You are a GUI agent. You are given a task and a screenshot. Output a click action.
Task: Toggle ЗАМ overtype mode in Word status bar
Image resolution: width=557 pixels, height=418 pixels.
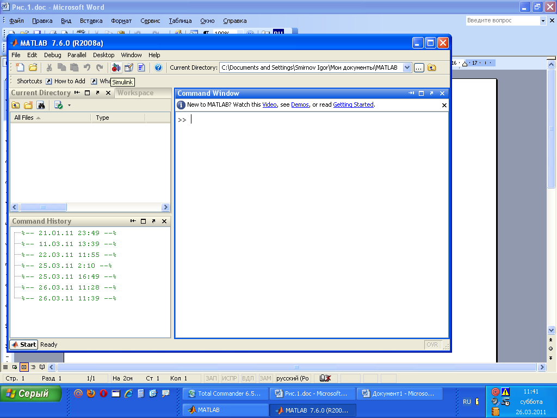(x=265, y=378)
